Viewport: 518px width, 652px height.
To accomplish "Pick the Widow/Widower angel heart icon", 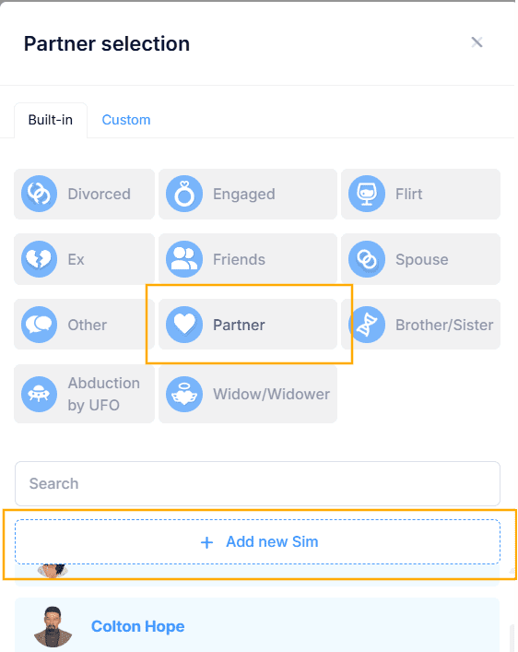I will pyautogui.click(x=184, y=394).
